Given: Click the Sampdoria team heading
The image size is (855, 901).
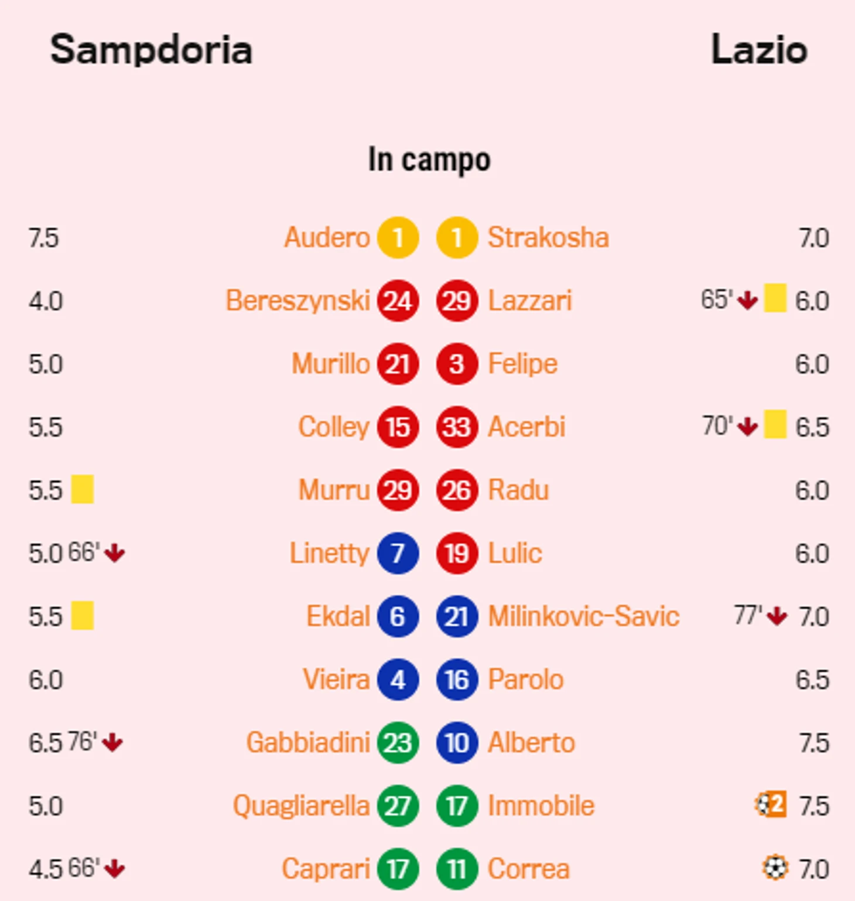Looking at the screenshot, I should coord(151,50).
